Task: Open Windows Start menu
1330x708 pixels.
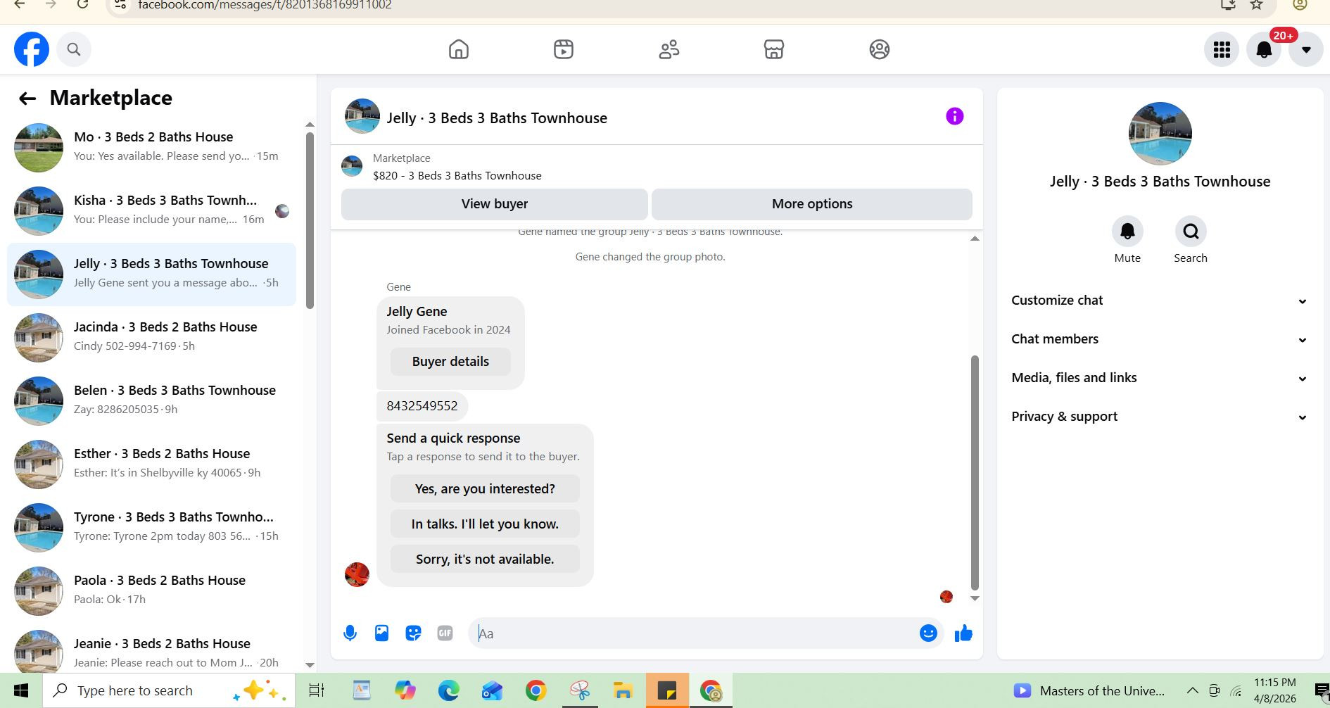Action: (x=21, y=690)
